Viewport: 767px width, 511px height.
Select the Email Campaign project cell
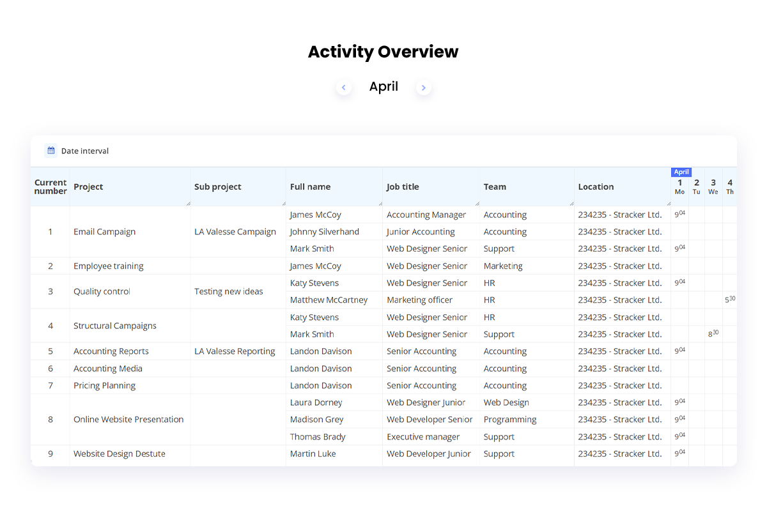click(104, 231)
